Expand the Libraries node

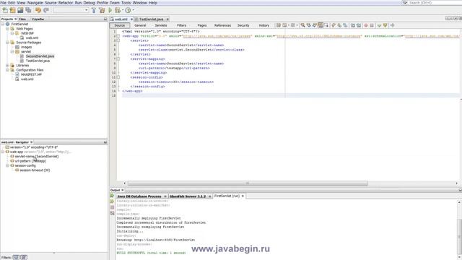click(7, 66)
